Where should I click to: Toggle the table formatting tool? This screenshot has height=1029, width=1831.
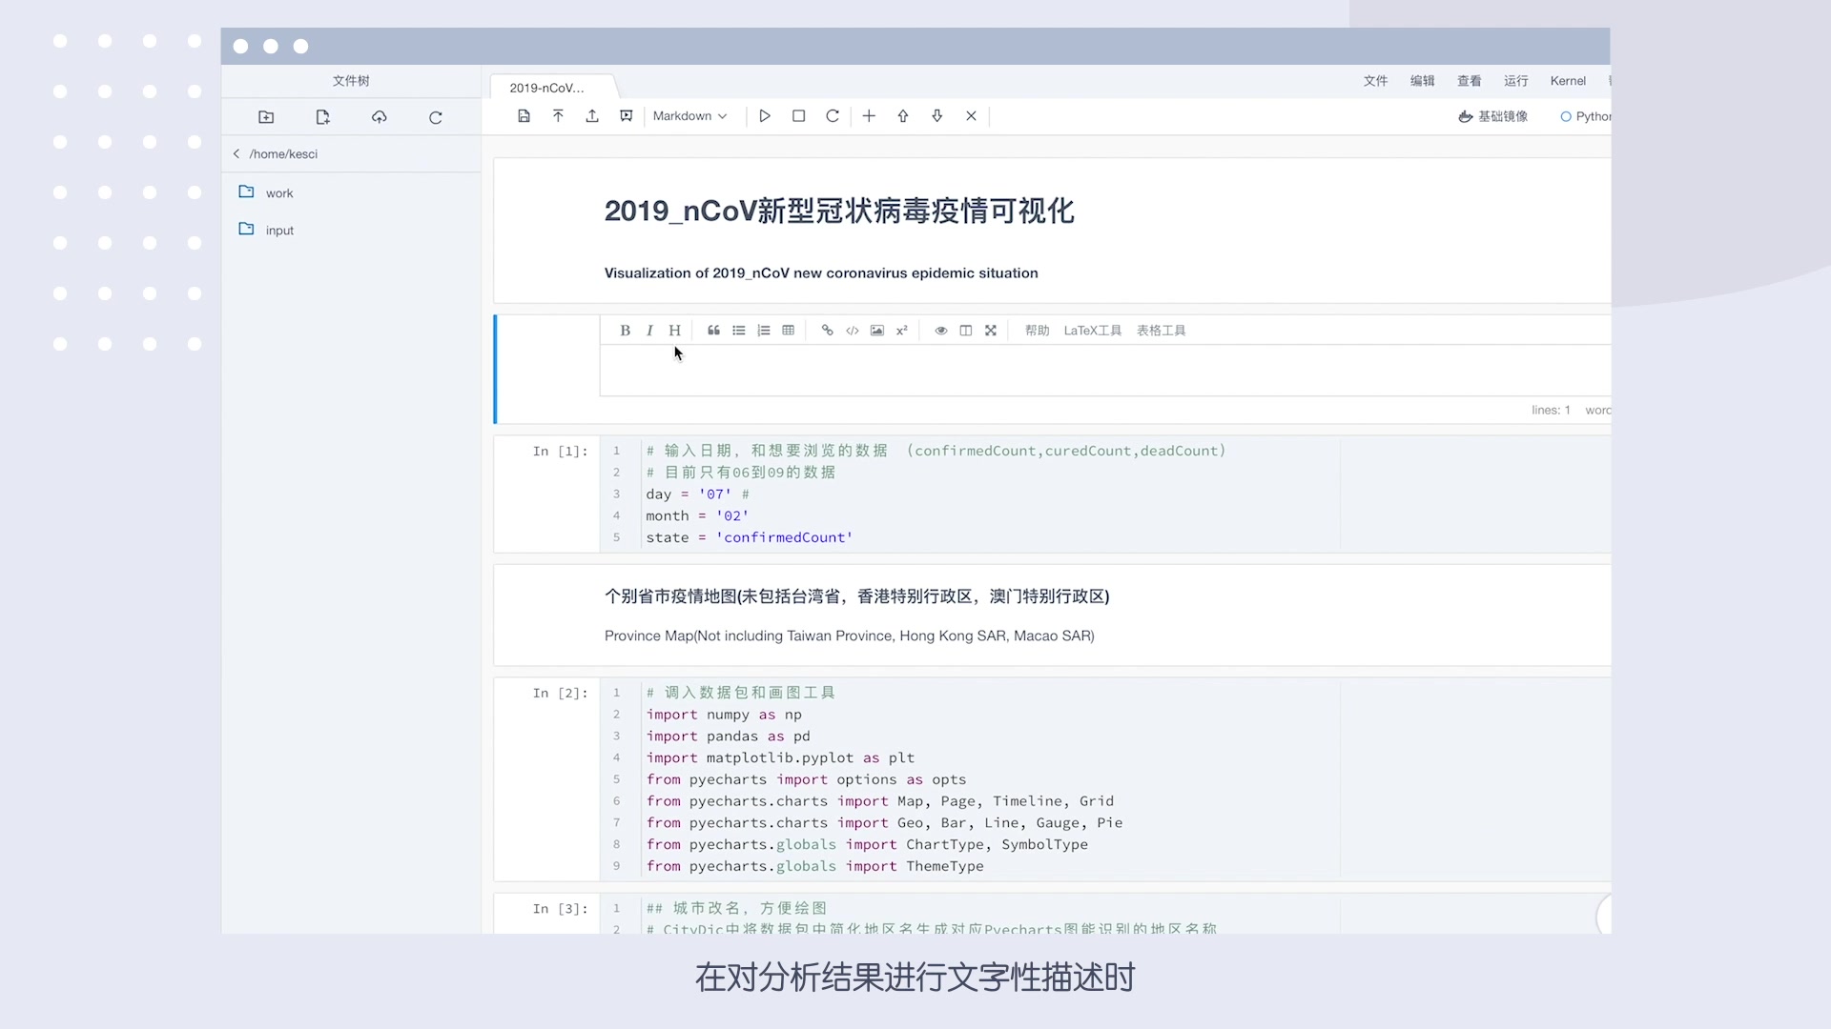click(789, 329)
